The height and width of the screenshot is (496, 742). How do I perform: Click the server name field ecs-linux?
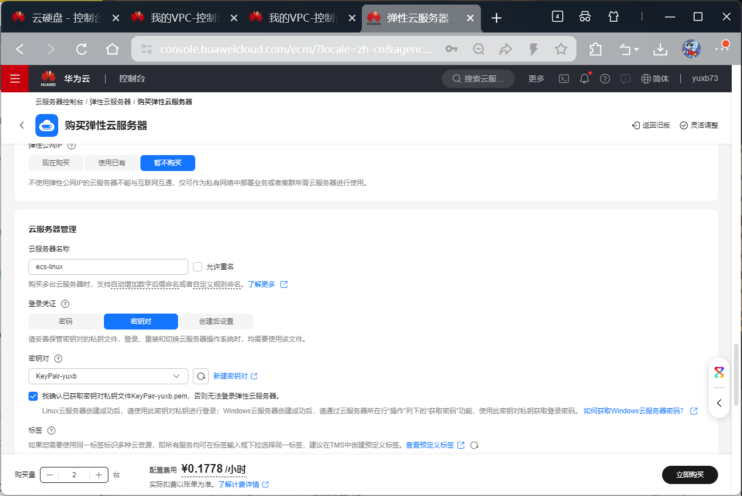click(108, 267)
